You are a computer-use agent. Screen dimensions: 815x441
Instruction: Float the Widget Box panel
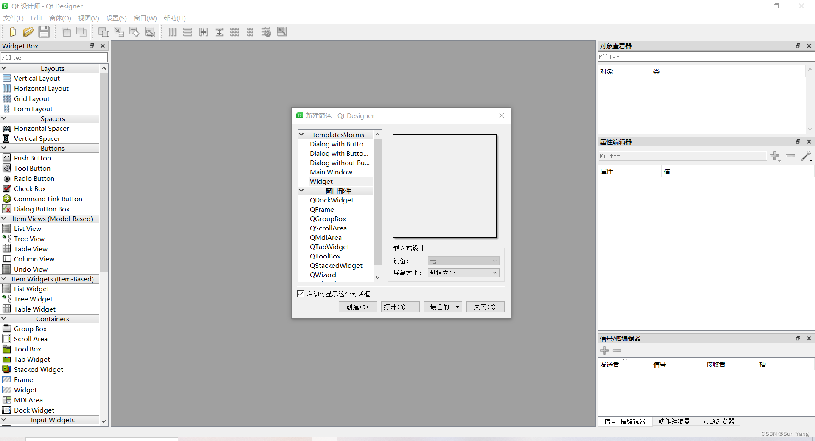[92, 46]
